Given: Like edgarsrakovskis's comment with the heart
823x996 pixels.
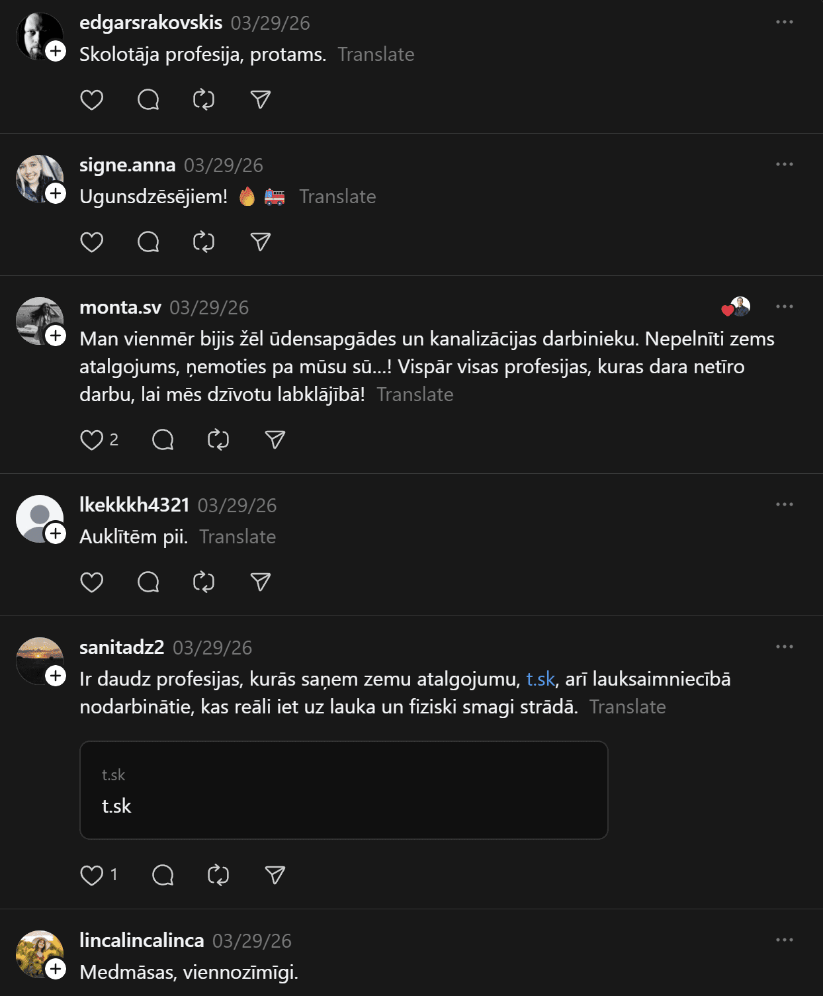Looking at the screenshot, I should point(92,100).
